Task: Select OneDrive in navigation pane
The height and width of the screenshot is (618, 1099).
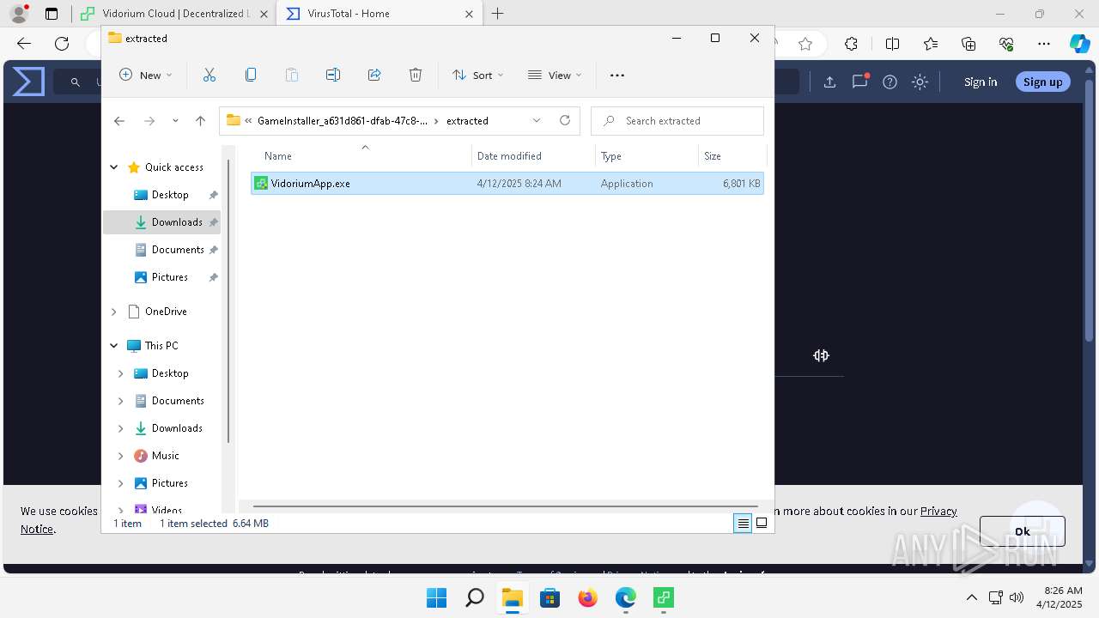Action: (x=166, y=312)
